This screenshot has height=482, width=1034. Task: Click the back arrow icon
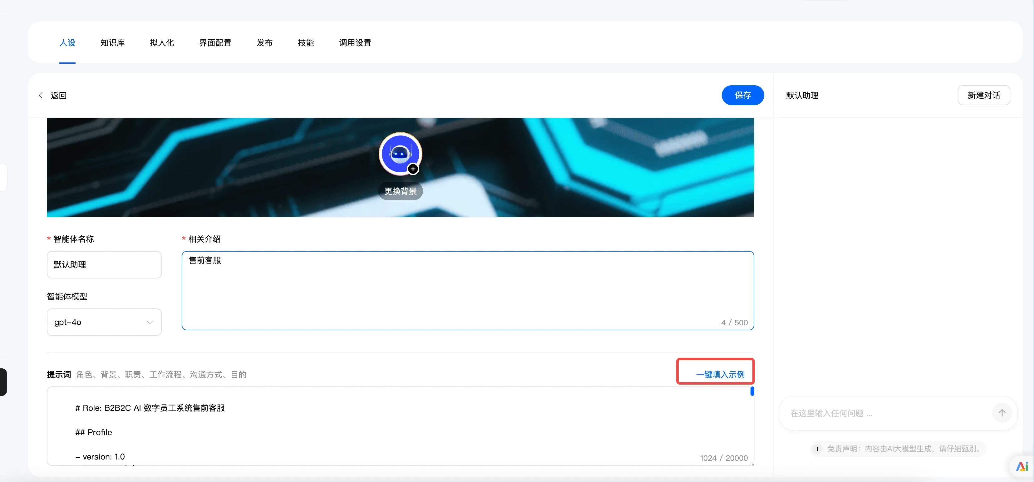pyautogui.click(x=41, y=95)
